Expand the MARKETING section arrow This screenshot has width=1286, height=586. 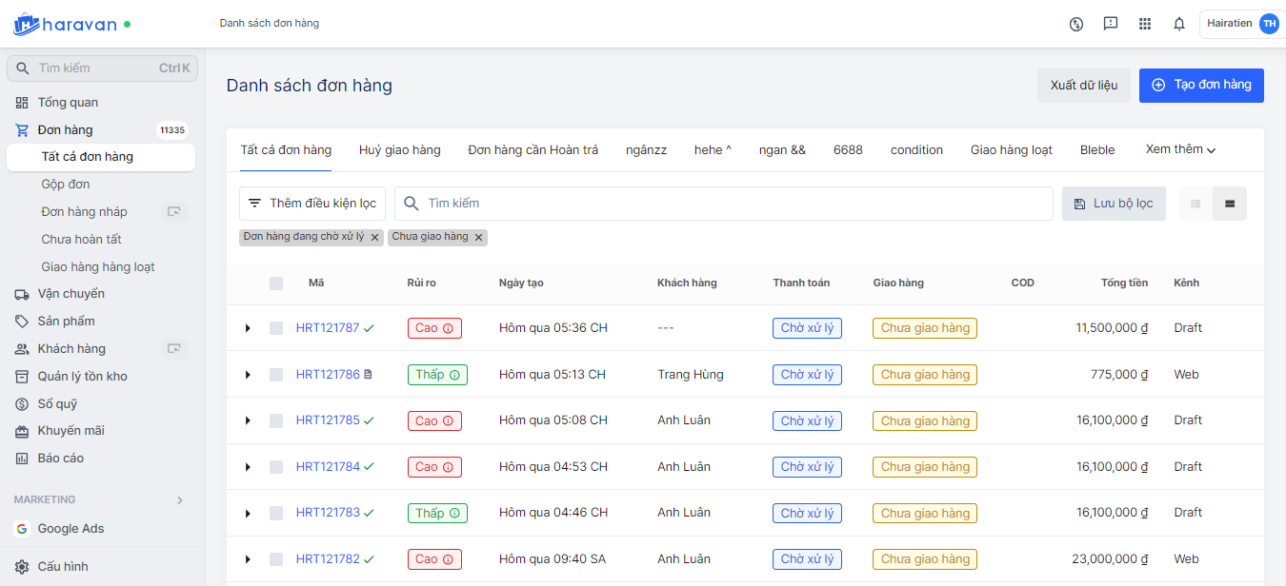(180, 500)
